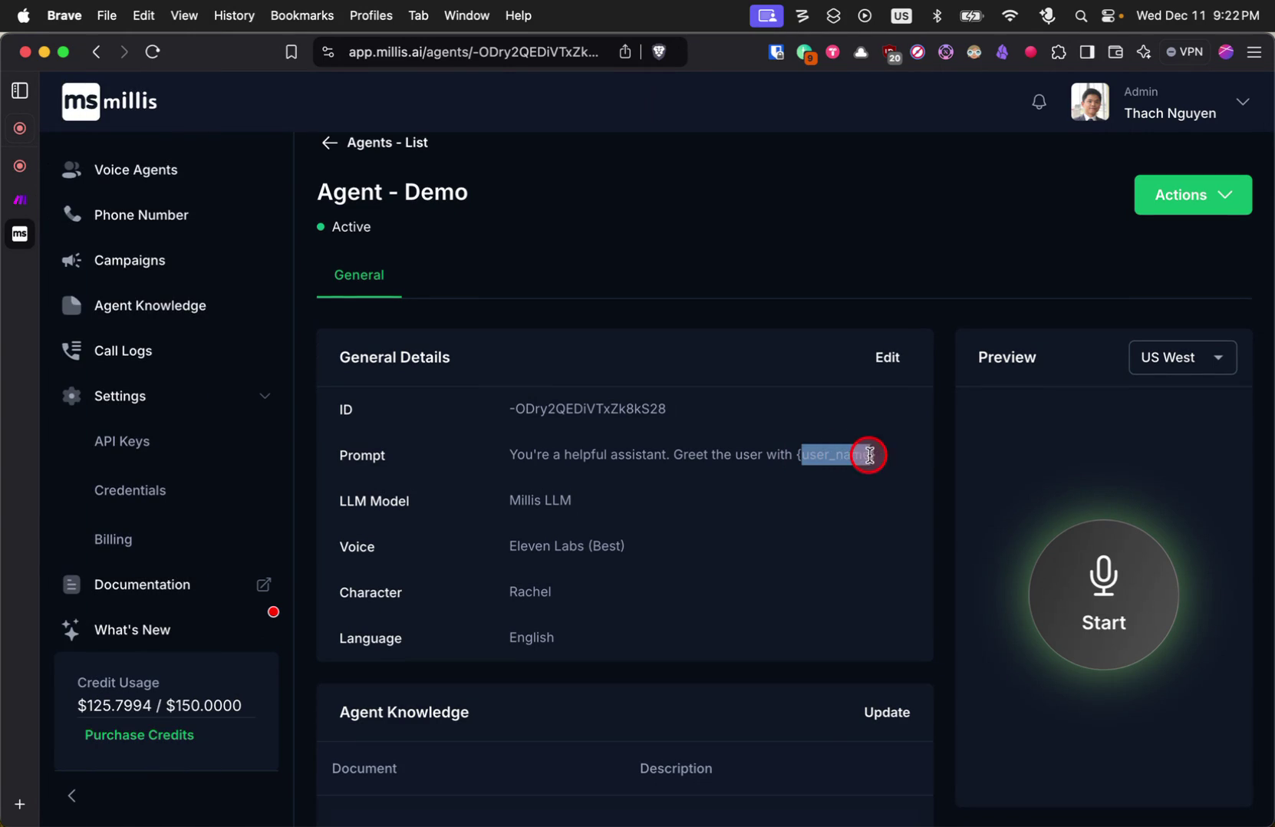Open the Call Logs page
Viewport: 1275px width, 827px height.
(x=124, y=351)
